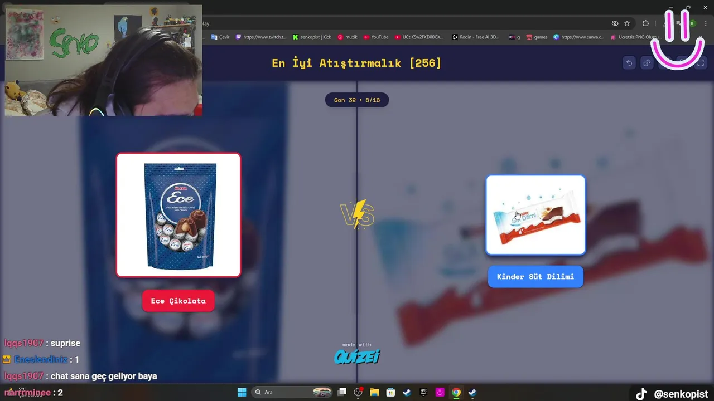Click the eye-slash icon in the address bar
Viewport: 714px width, 401px height.
pyautogui.click(x=615, y=23)
